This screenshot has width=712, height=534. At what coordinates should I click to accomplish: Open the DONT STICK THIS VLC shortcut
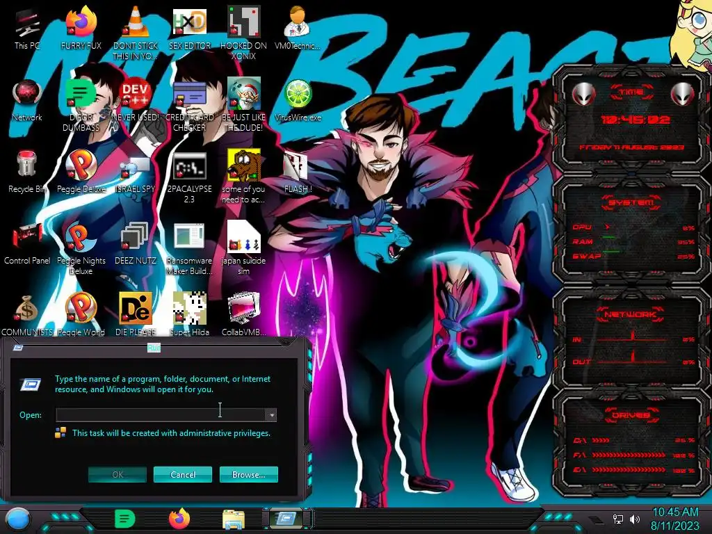[x=136, y=33]
